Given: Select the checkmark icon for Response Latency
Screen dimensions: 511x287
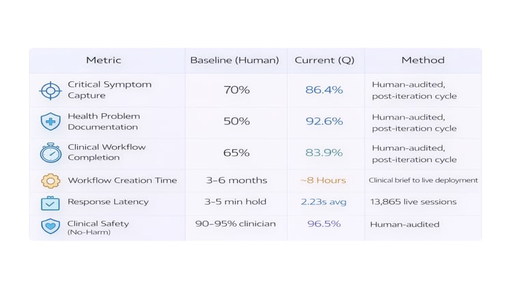Looking at the screenshot, I should coord(51,203).
